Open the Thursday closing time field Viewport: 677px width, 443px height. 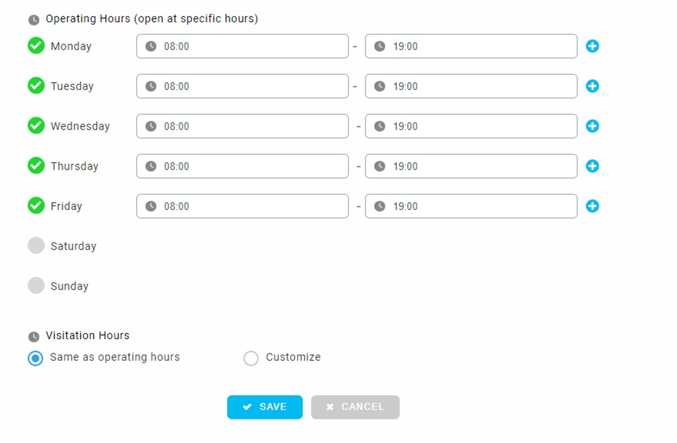471,166
